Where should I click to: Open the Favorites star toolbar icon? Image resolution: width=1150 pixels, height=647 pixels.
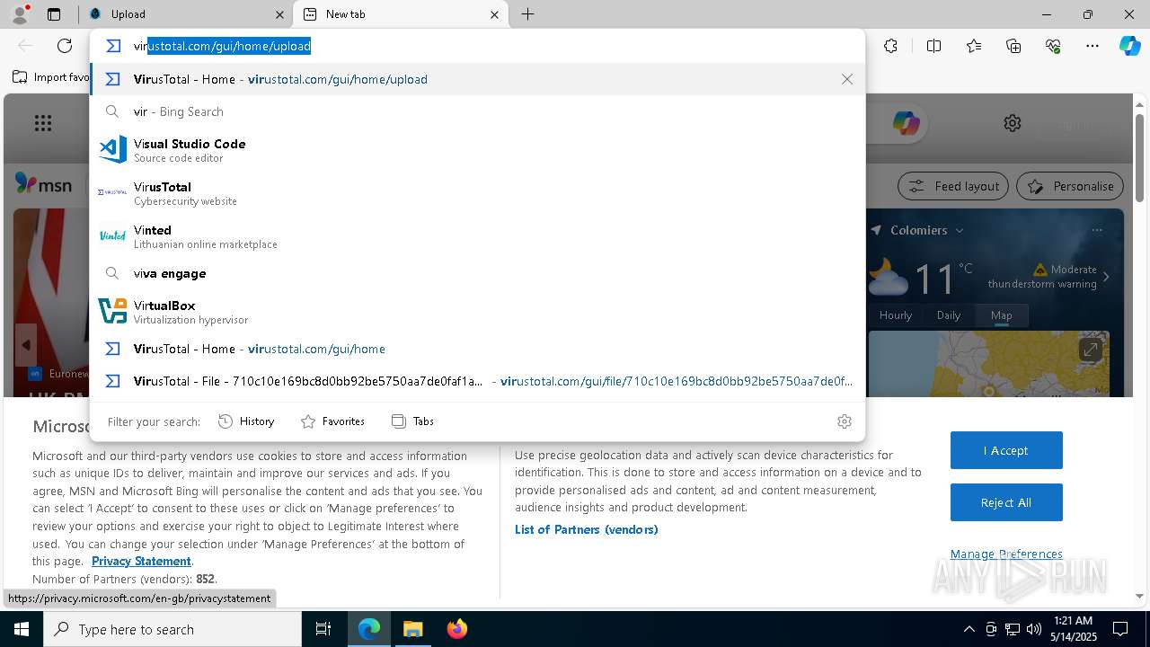[x=974, y=46]
